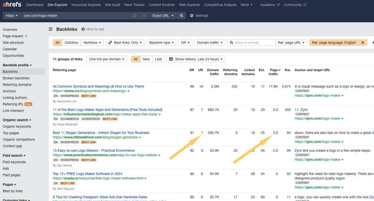
Task: Clear the URL input with X icon
Action: pos(144,16)
